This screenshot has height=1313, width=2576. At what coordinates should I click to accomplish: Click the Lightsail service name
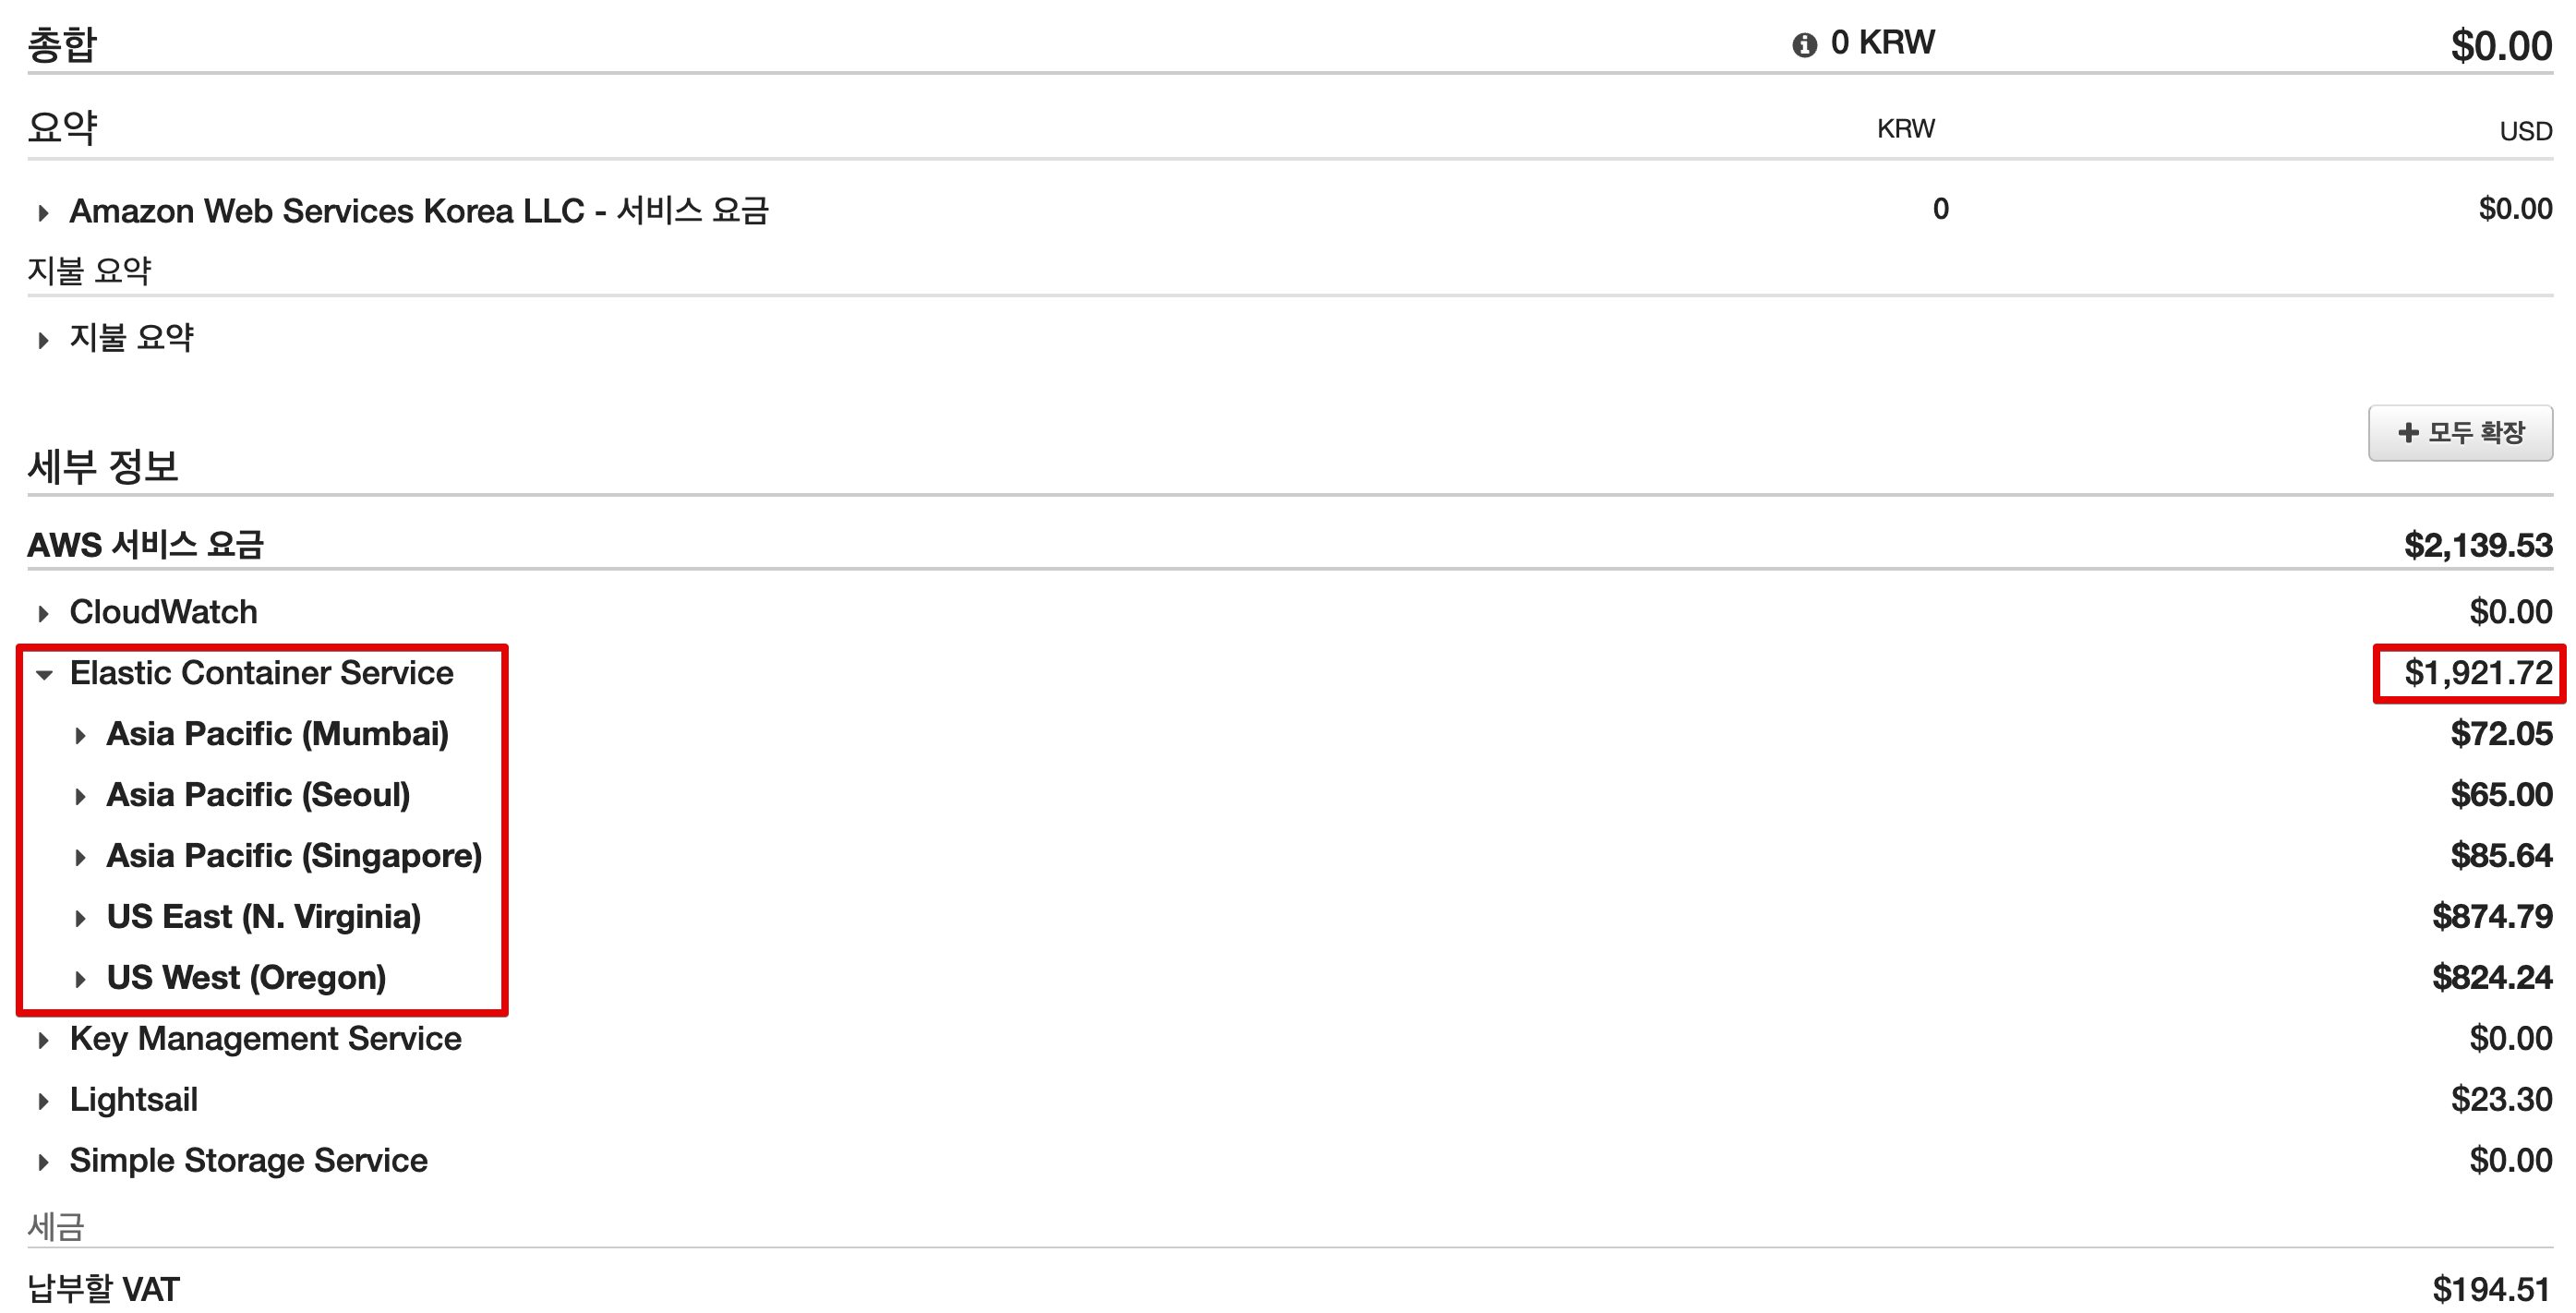133,1100
